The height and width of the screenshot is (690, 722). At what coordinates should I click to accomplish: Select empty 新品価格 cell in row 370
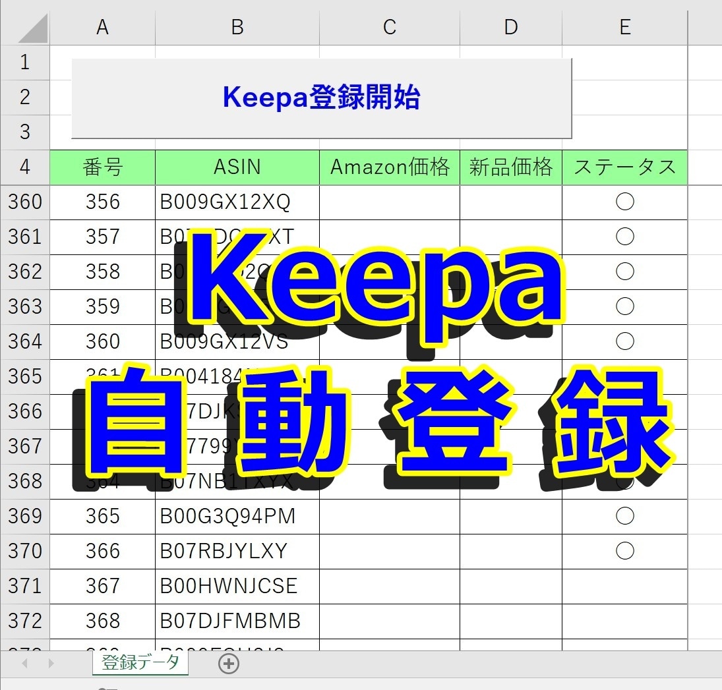[x=510, y=552]
